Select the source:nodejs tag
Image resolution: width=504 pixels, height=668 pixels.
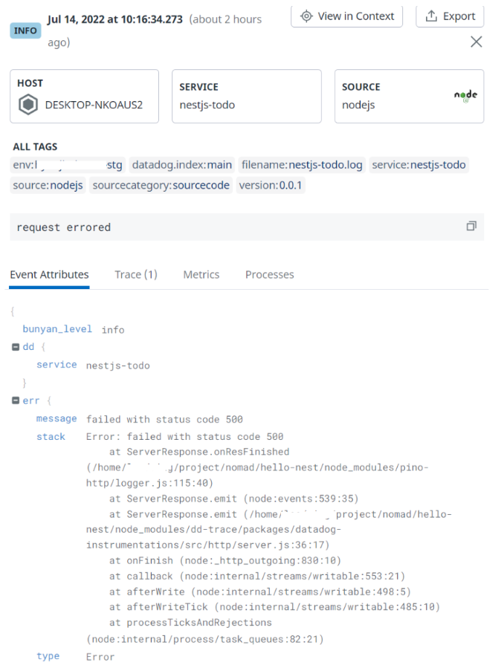[48, 185]
